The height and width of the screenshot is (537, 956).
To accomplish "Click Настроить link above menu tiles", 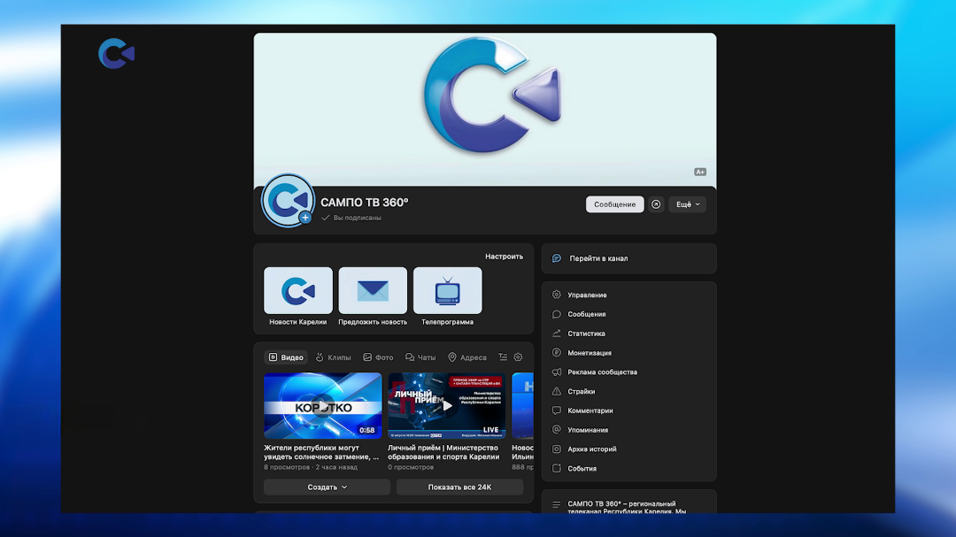I will (x=504, y=257).
